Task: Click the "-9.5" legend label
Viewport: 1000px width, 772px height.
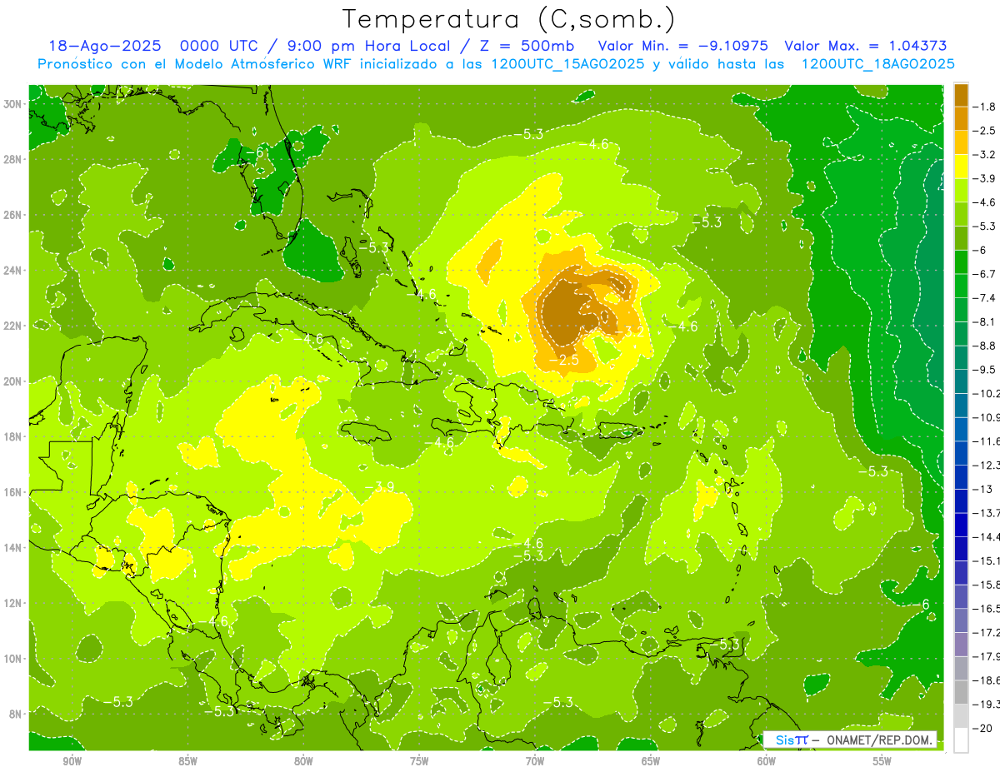Action: tap(984, 370)
